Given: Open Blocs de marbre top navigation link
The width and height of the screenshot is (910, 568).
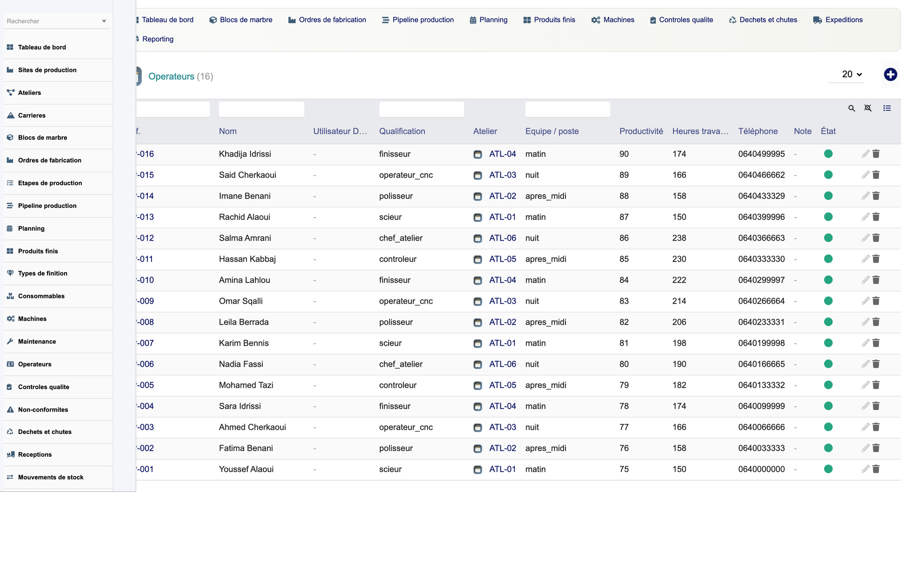Looking at the screenshot, I should tap(241, 20).
